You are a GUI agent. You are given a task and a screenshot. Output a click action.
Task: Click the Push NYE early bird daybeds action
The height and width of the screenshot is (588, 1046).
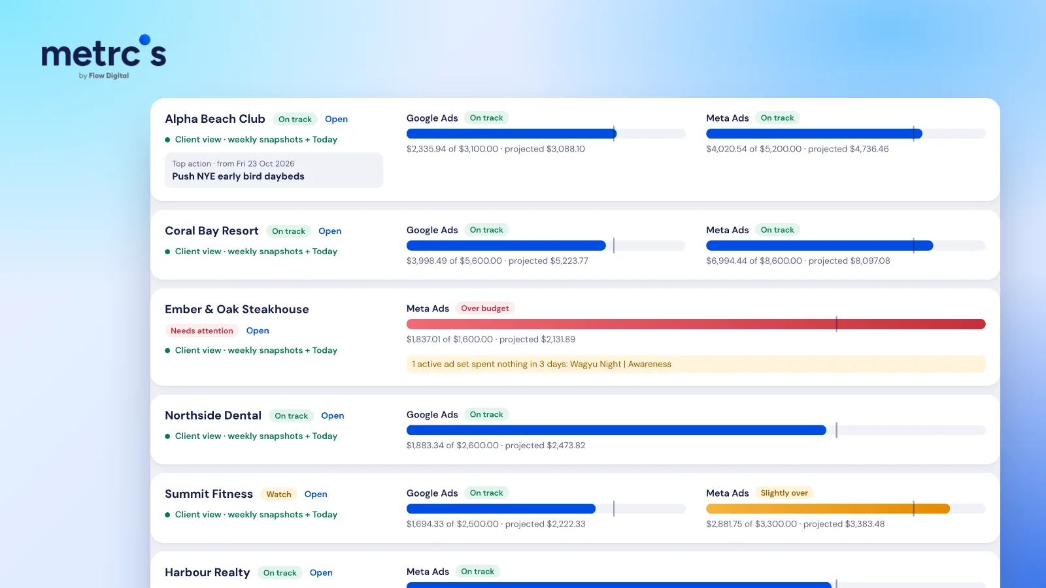pyautogui.click(x=274, y=171)
